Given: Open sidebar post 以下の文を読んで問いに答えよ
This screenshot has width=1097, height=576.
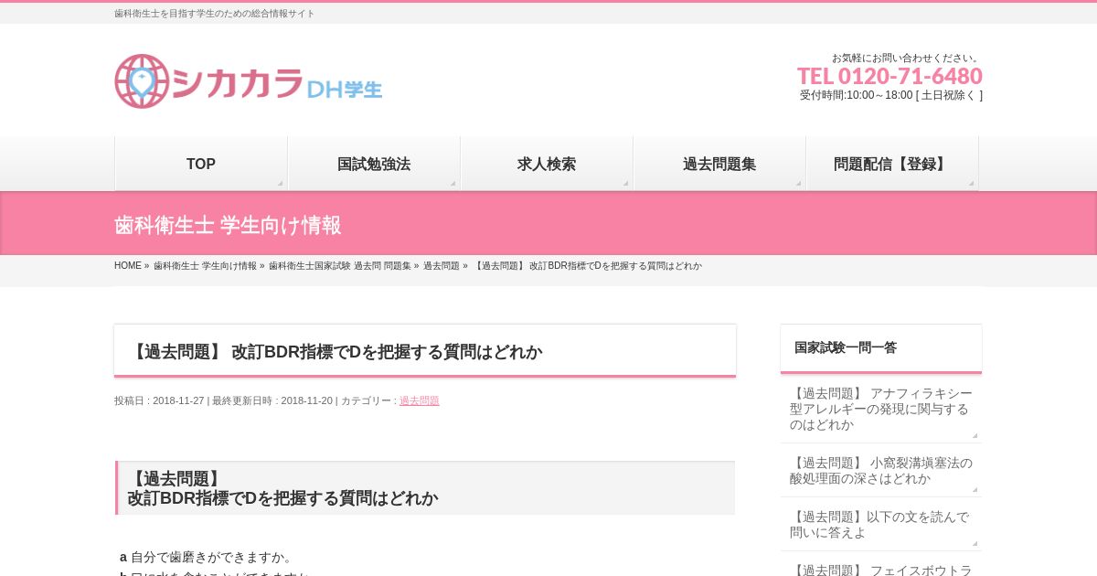Looking at the screenshot, I should pyautogui.click(x=881, y=525).
